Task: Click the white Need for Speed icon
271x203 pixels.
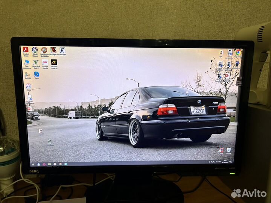Action: tap(45, 62)
